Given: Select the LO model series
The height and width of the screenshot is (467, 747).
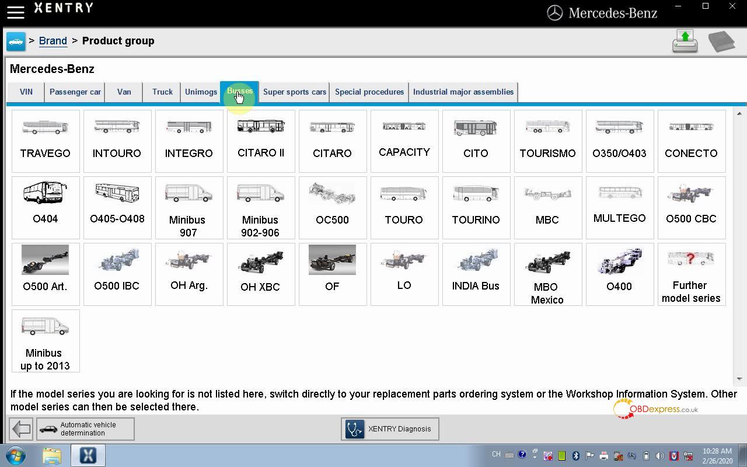Looking at the screenshot, I should coord(404,274).
